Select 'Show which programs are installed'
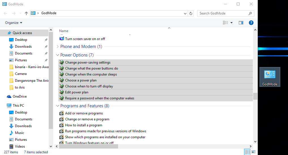288x155 pixels. point(105,137)
